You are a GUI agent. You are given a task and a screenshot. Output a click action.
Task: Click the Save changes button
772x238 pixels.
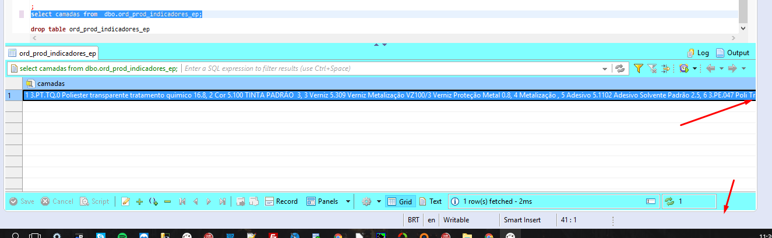(22, 201)
